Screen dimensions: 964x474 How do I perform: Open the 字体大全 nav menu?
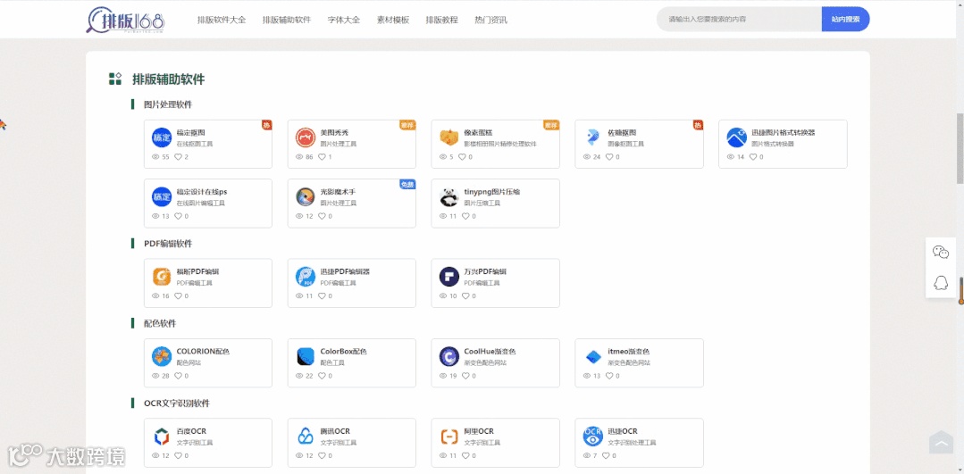pos(344,20)
